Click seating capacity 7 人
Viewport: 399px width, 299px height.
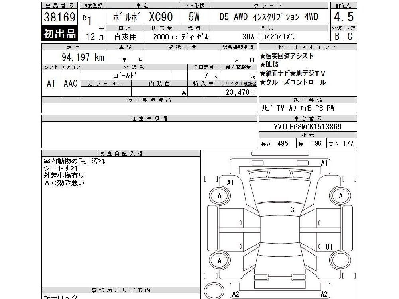click(x=211, y=76)
